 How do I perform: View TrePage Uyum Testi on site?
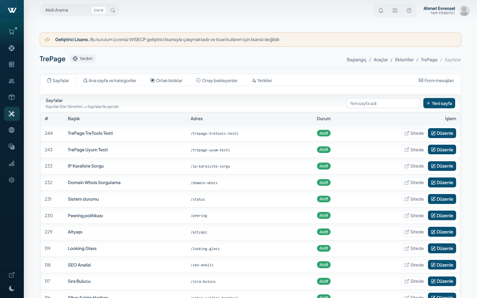[414, 150]
